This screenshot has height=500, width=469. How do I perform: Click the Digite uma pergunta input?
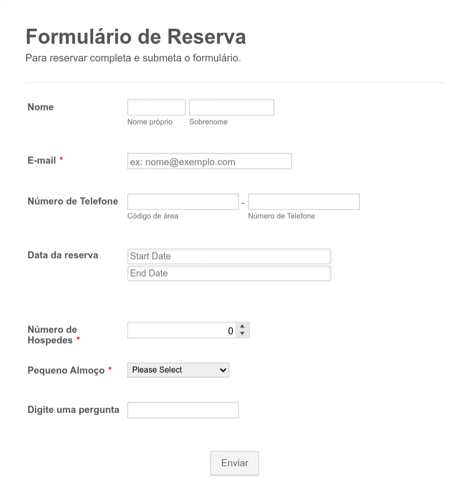[x=183, y=410]
